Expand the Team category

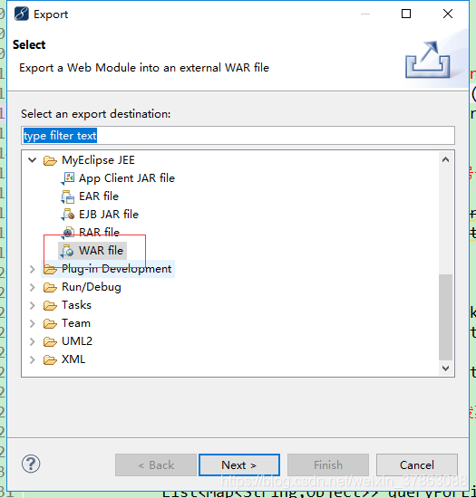click(x=32, y=323)
